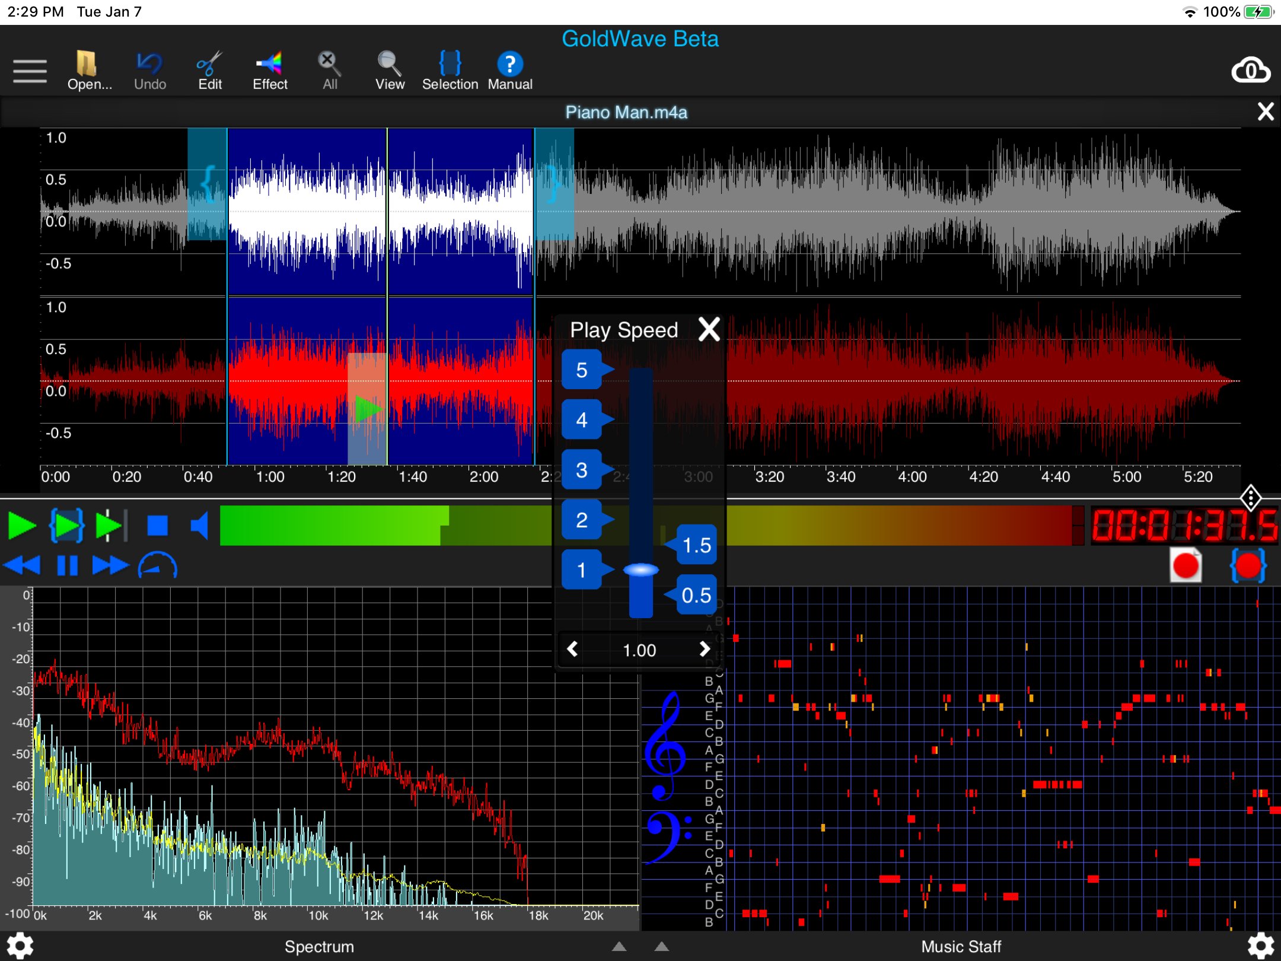Open the main hamburger menu
This screenshot has height=961, width=1281.
pyautogui.click(x=29, y=70)
